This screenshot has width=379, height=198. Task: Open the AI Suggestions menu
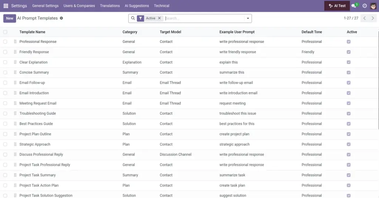tap(137, 6)
